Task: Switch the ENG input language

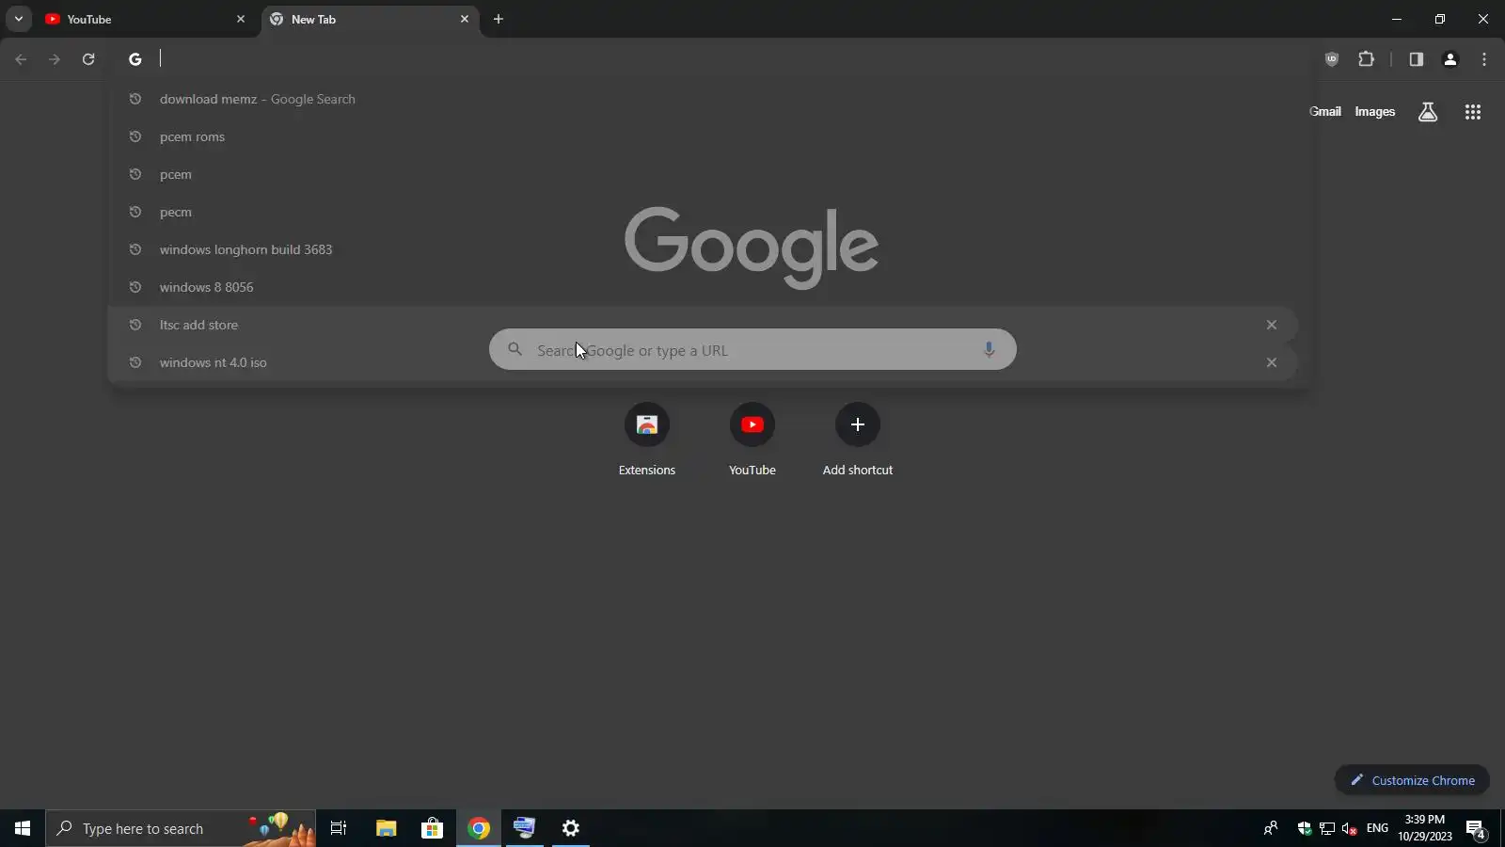Action: (1377, 828)
